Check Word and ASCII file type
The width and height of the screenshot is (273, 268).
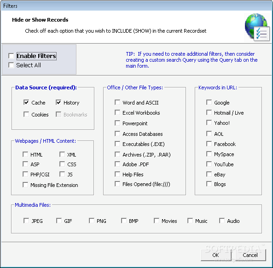pyautogui.click(x=117, y=102)
